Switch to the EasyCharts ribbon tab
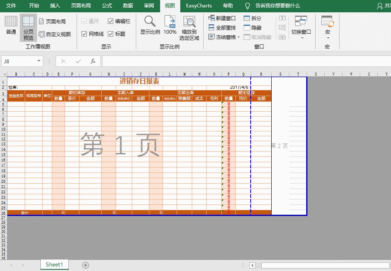Viewport: 391px width, 271px height. (199, 6)
